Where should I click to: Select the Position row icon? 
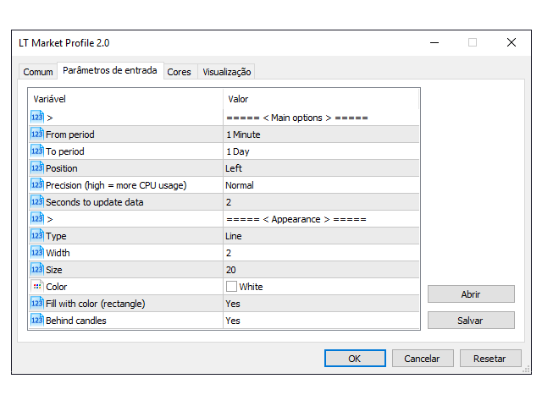[x=36, y=168]
